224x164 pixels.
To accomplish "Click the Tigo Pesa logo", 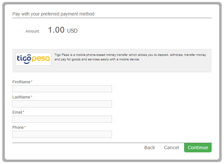I will 33,59.
